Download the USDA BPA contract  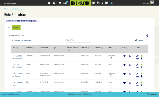(x=142, y=77)
